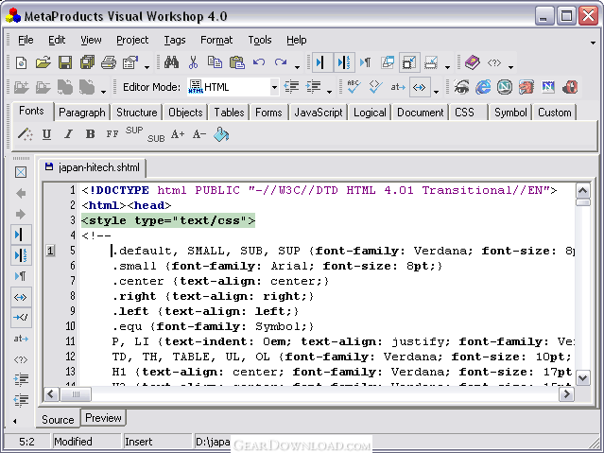The height and width of the screenshot is (453, 604).
Task: Toggle sidebar auto close tag button
Action: point(21,318)
